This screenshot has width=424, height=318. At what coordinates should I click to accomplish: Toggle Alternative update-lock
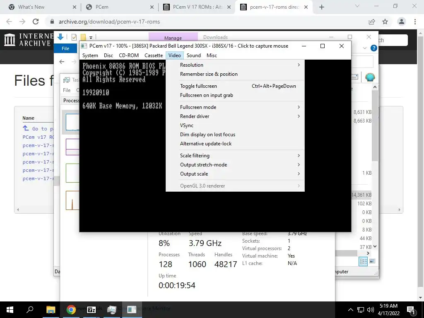click(x=235, y=144)
